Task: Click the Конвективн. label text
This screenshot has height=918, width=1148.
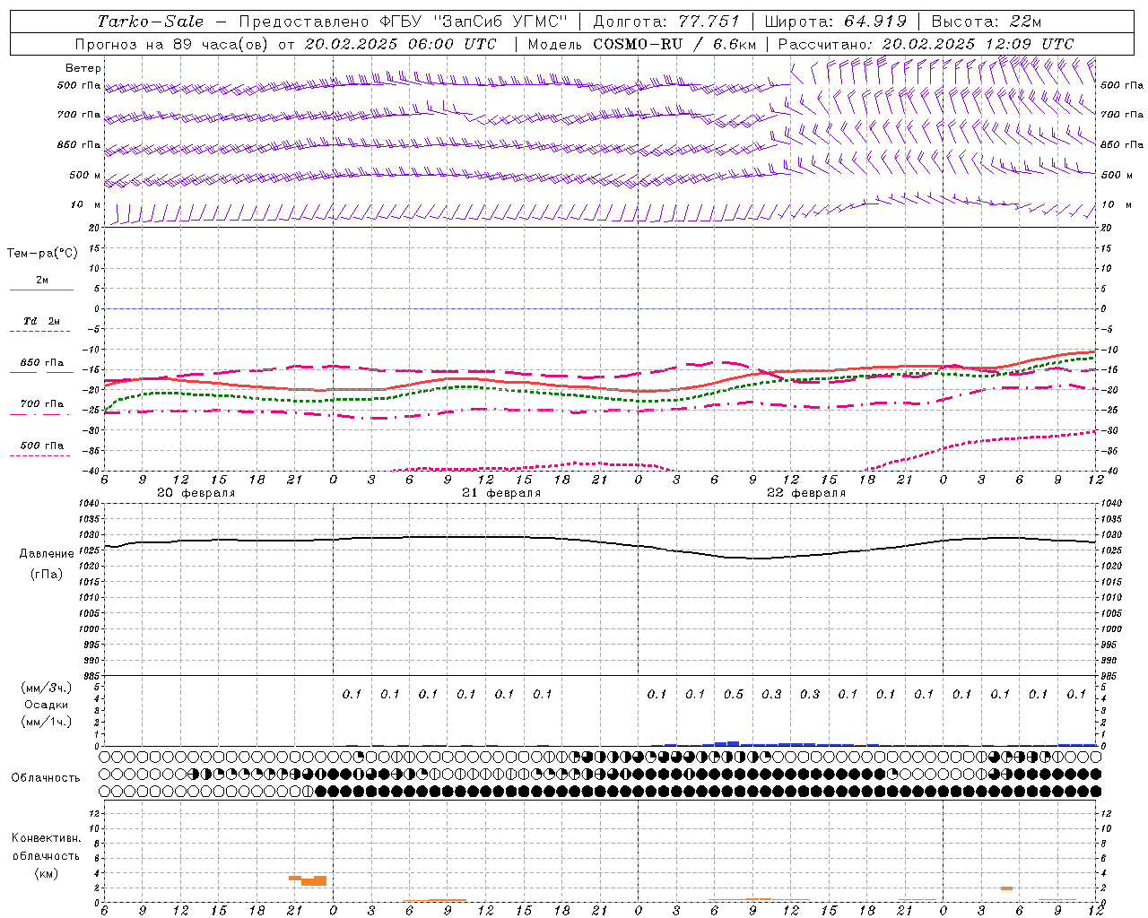Action: coord(46,838)
